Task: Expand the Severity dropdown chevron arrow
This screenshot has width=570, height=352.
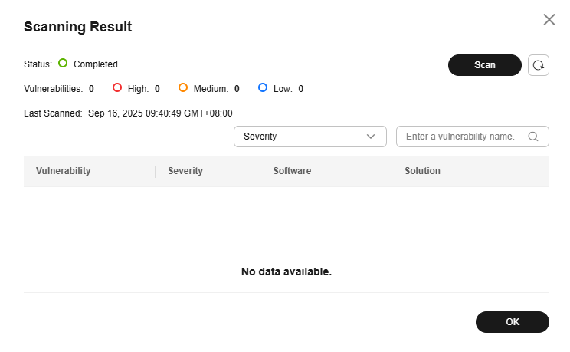Action: coord(372,137)
